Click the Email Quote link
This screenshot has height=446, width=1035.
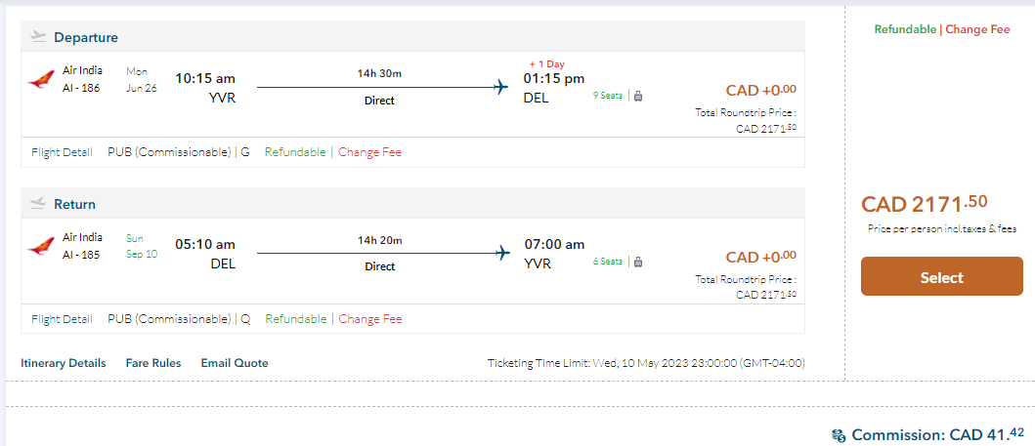[x=235, y=363]
